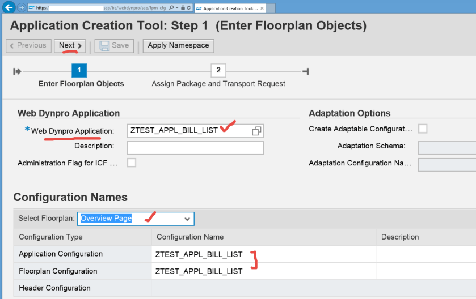Click the Description text field
The width and height of the screenshot is (476, 299).
point(195,148)
